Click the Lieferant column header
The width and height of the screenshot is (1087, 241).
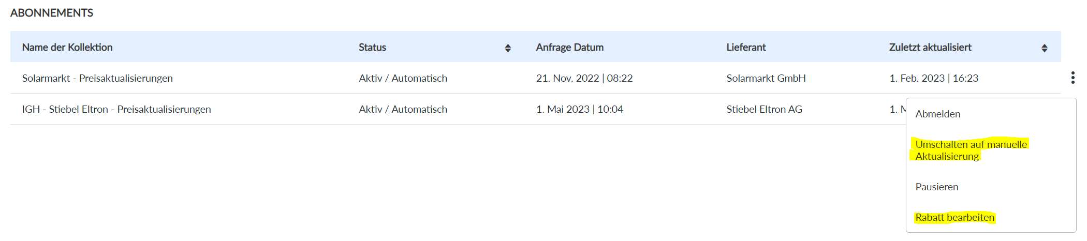point(746,47)
